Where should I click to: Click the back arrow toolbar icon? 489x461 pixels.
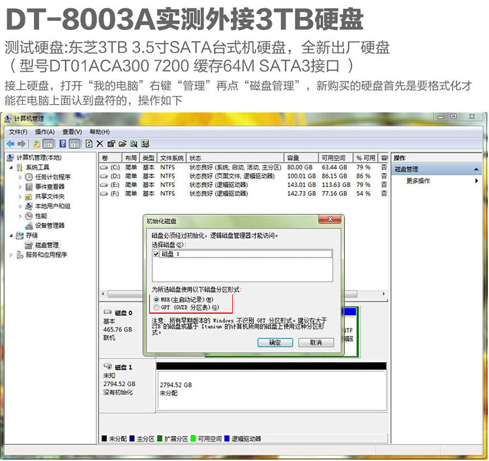coord(10,144)
